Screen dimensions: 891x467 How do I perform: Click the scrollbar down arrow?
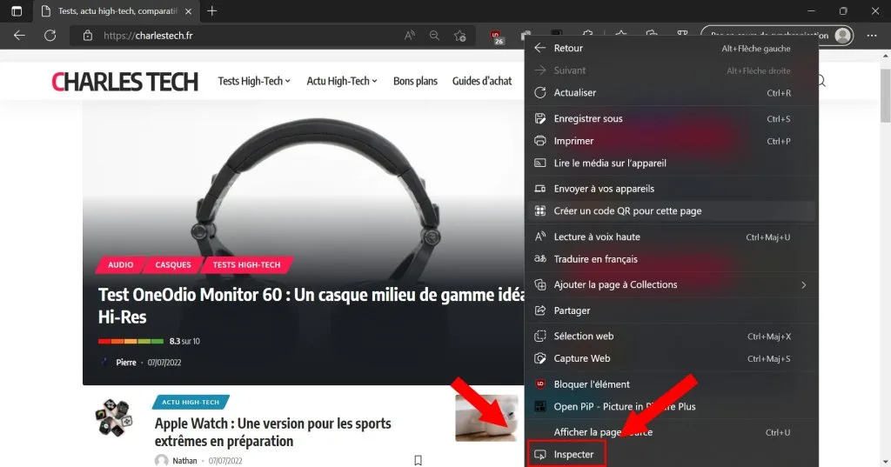(x=885, y=462)
